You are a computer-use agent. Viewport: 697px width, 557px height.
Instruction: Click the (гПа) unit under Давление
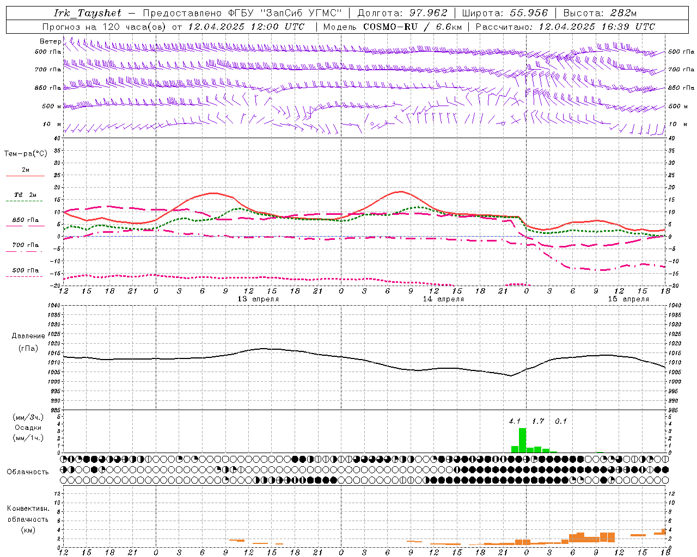(28, 349)
